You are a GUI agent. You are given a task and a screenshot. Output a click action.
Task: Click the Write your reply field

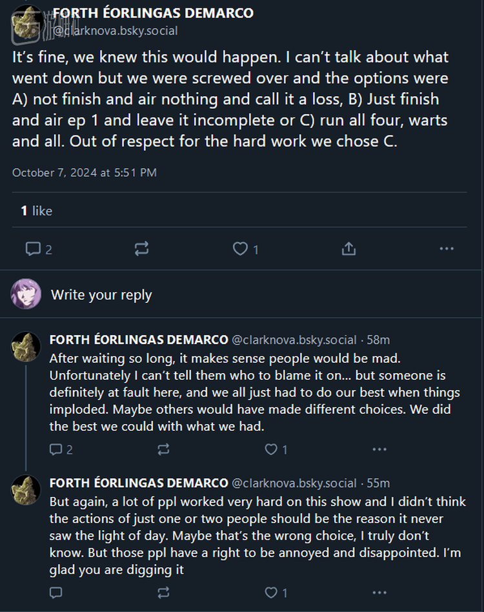101,295
